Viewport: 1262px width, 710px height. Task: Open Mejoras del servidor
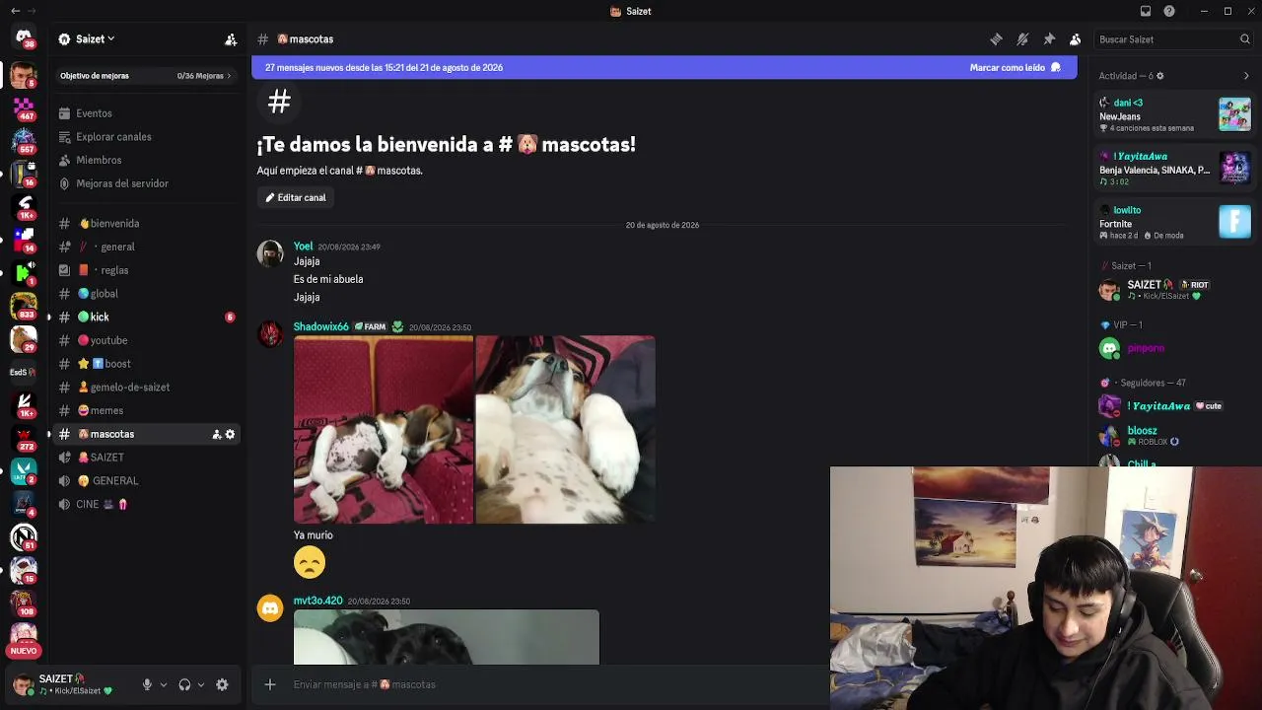tap(146, 183)
